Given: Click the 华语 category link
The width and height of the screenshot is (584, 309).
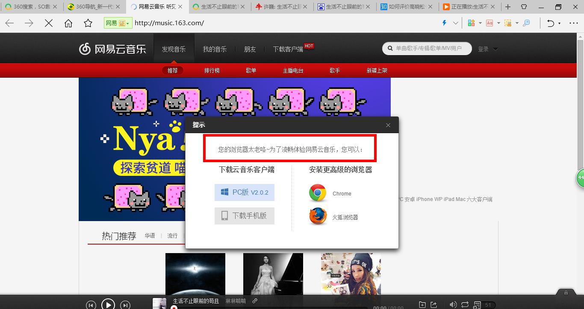Looking at the screenshot, I should (150, 236).
